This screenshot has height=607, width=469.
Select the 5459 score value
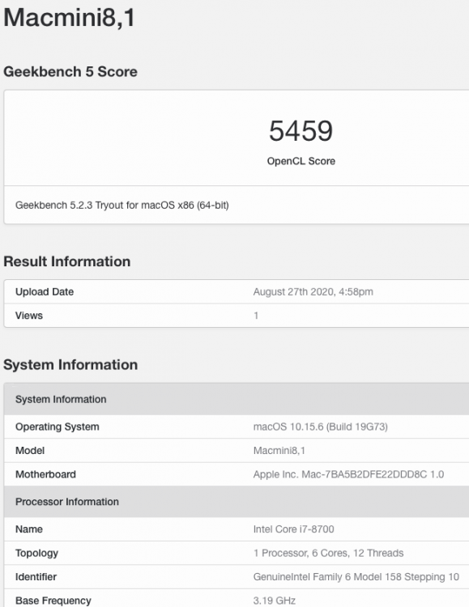301,131
